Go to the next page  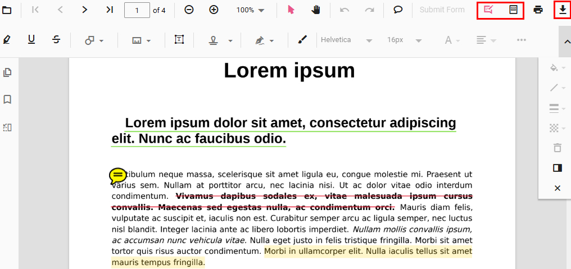point(85,10)
